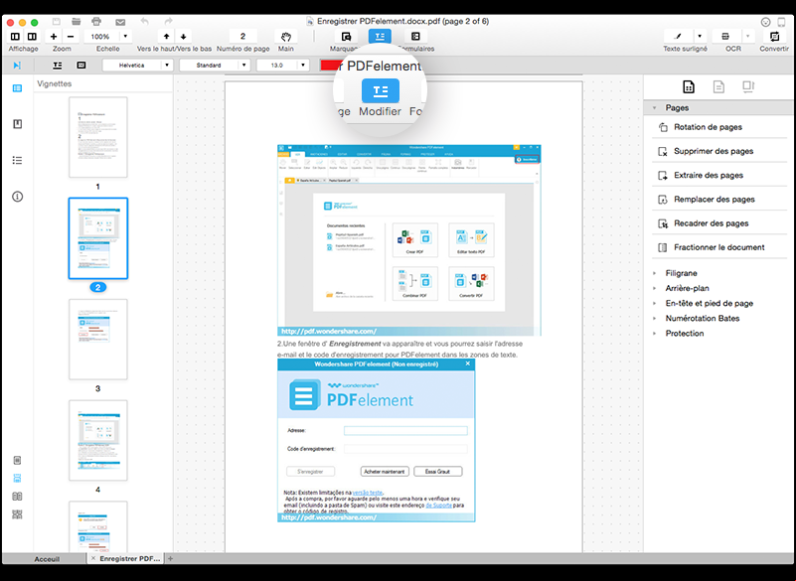Open the bookmarks panel icon in left sidebar

pyautogui.click(x=17, y=124)
